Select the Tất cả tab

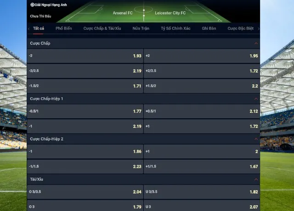39,28
